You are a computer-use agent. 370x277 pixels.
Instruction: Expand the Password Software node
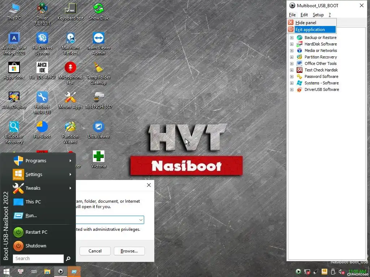pyautogui.click(x=292, y=76)
